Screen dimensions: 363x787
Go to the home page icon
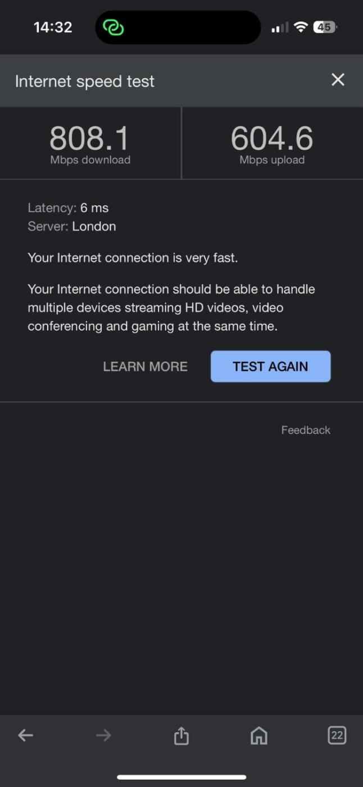click(x=259, y=735)
